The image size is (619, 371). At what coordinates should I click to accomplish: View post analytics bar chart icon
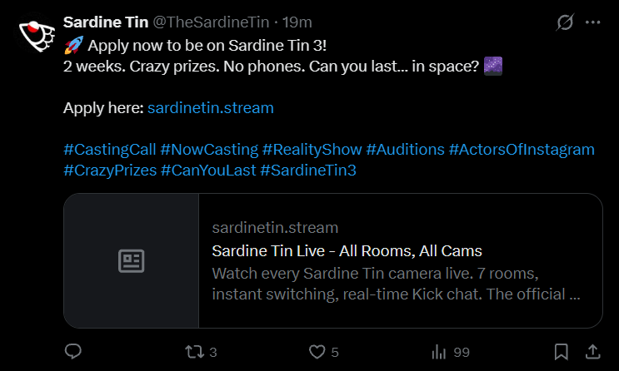438,352
